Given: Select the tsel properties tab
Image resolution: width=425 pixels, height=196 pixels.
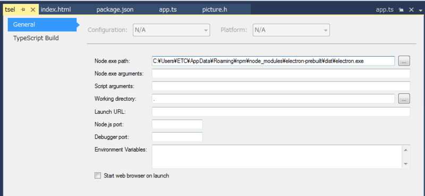Looking at the screenshot, I should pos(10,10).
